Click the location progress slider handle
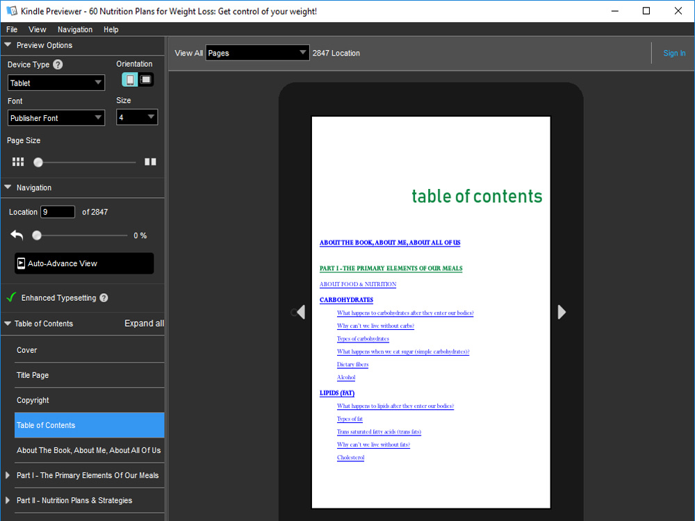The width and height of the screenshot is (695, 521). pos(37,235)
